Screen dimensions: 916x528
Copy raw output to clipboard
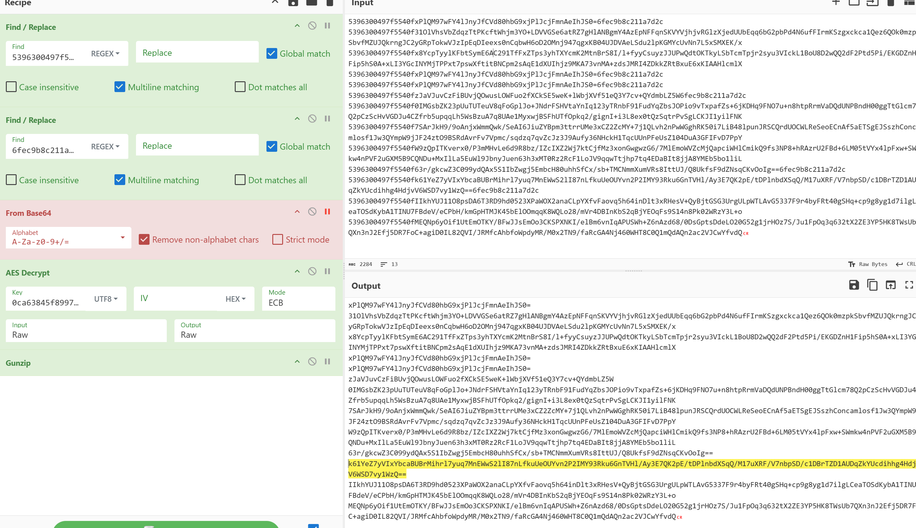[872, 285]
